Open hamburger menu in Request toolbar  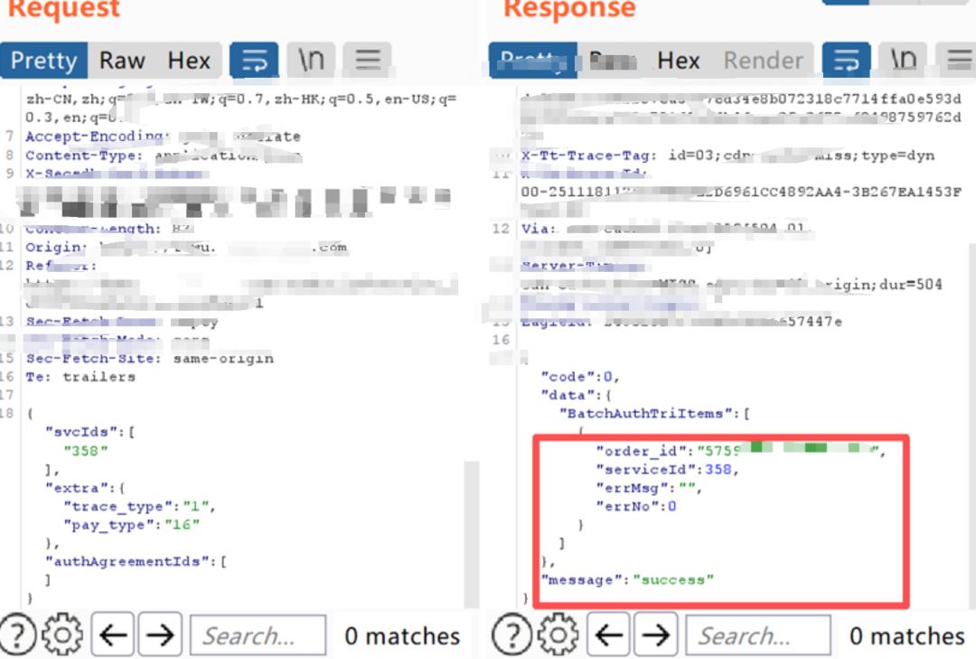coord(368,61)
